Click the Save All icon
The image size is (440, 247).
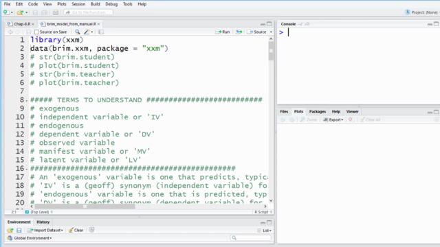point(44,12)
